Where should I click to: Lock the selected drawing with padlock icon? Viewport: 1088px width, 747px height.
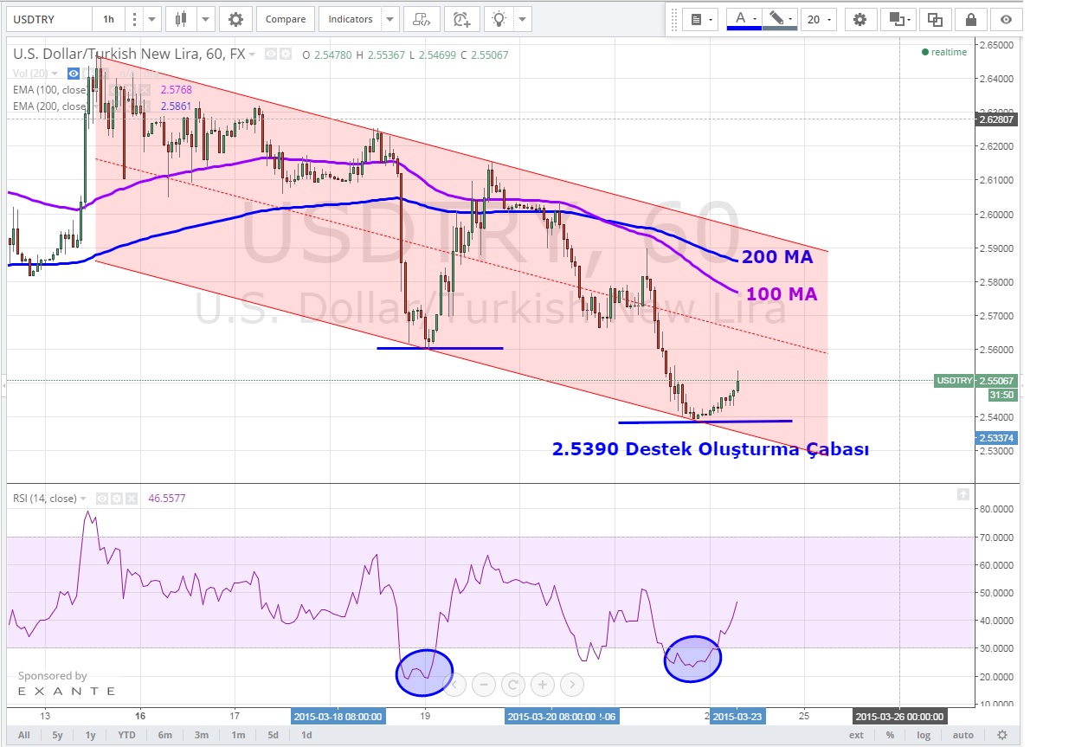tap(970, 19)
